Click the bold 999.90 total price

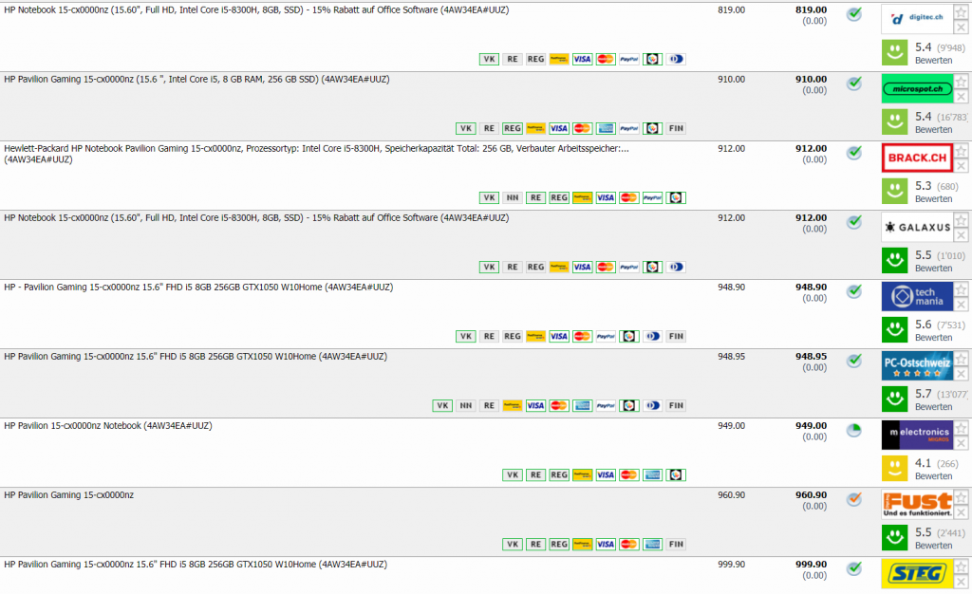click(x=811, y=565)
